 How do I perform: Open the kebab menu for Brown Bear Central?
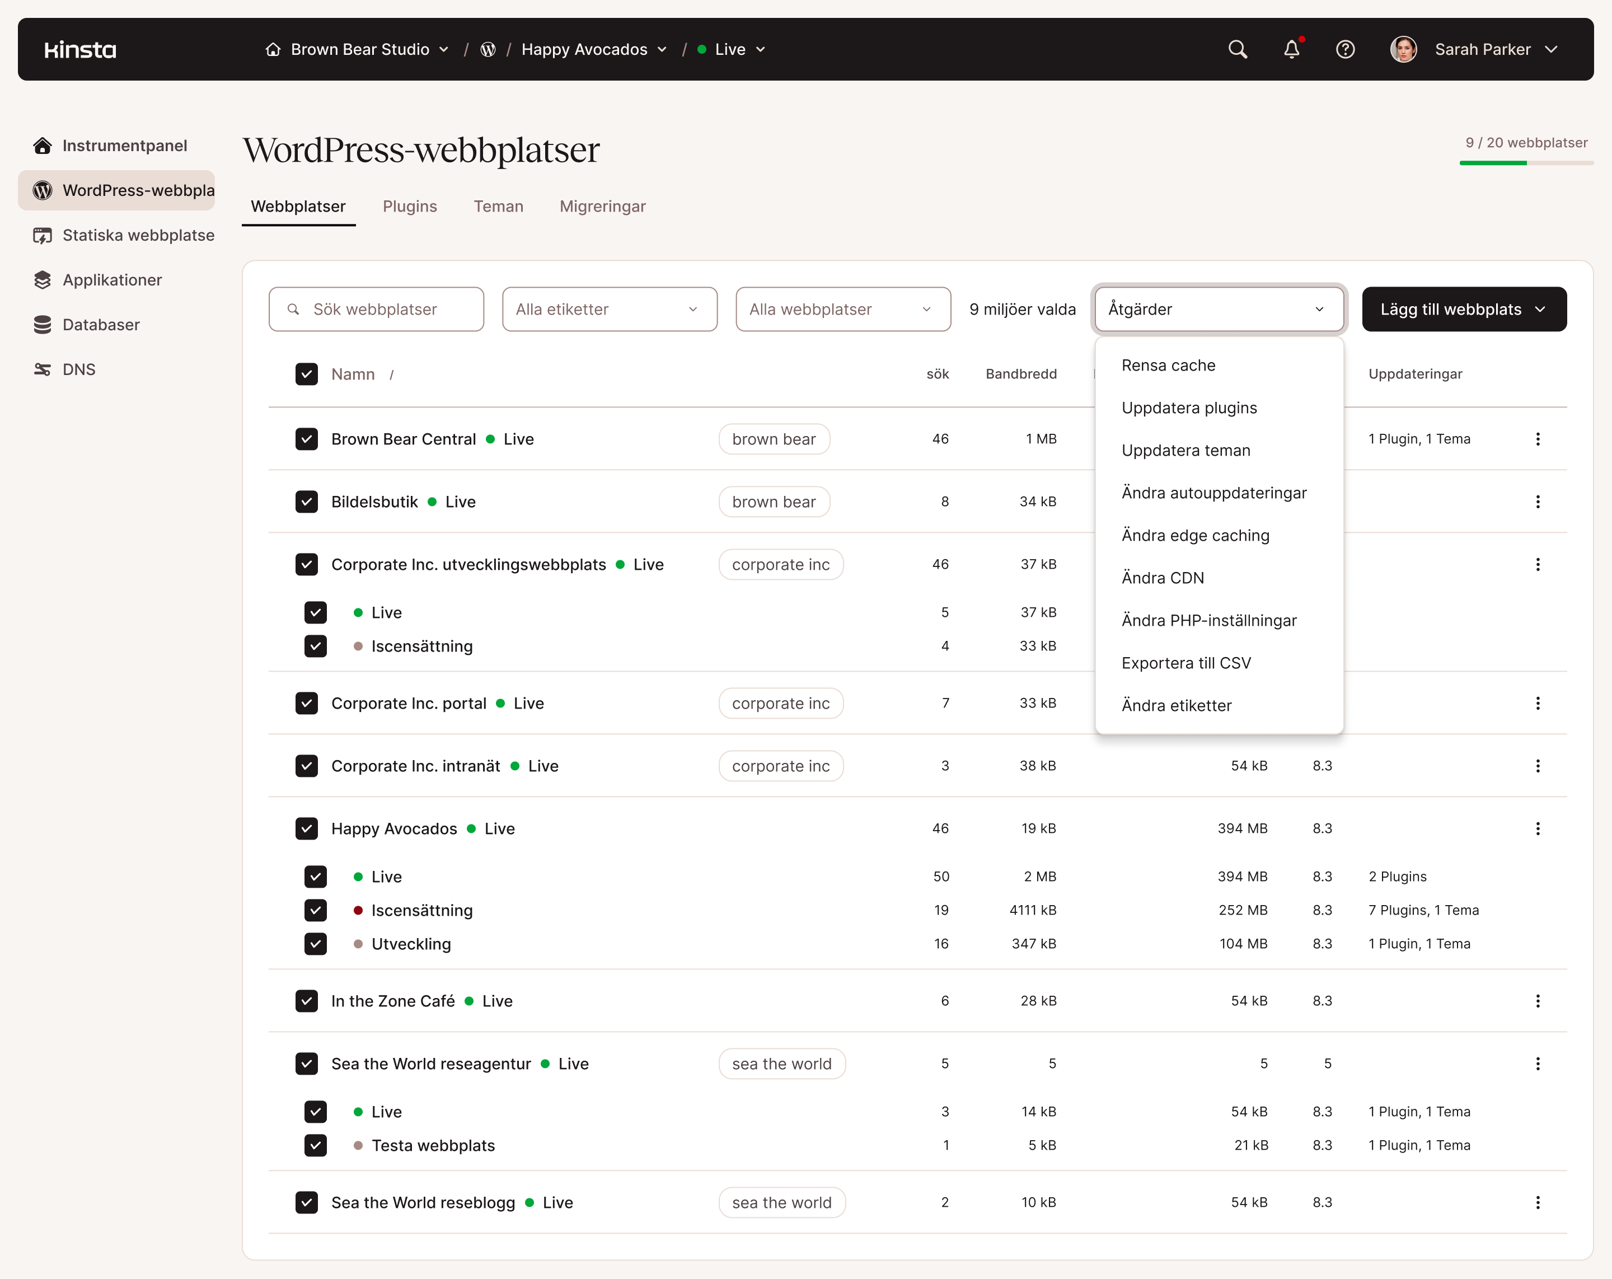pyautogui.click(x=1538, y=439)
